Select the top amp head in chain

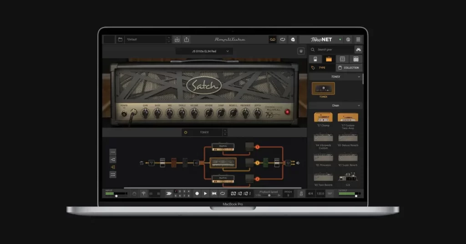click(x=223, y=147)
